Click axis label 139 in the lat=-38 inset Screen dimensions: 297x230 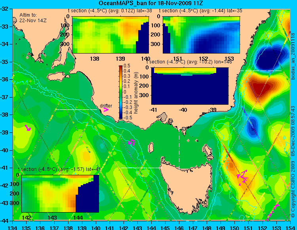(120, 58)
